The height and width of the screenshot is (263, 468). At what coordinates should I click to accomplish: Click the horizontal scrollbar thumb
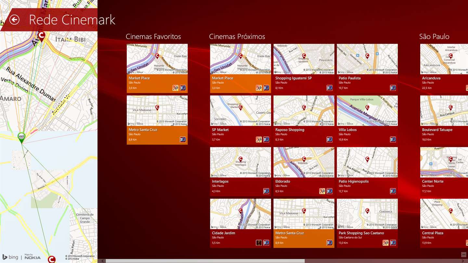(205, 261)
